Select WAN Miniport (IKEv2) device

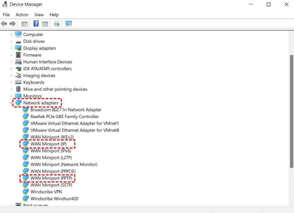click(52, 137)
